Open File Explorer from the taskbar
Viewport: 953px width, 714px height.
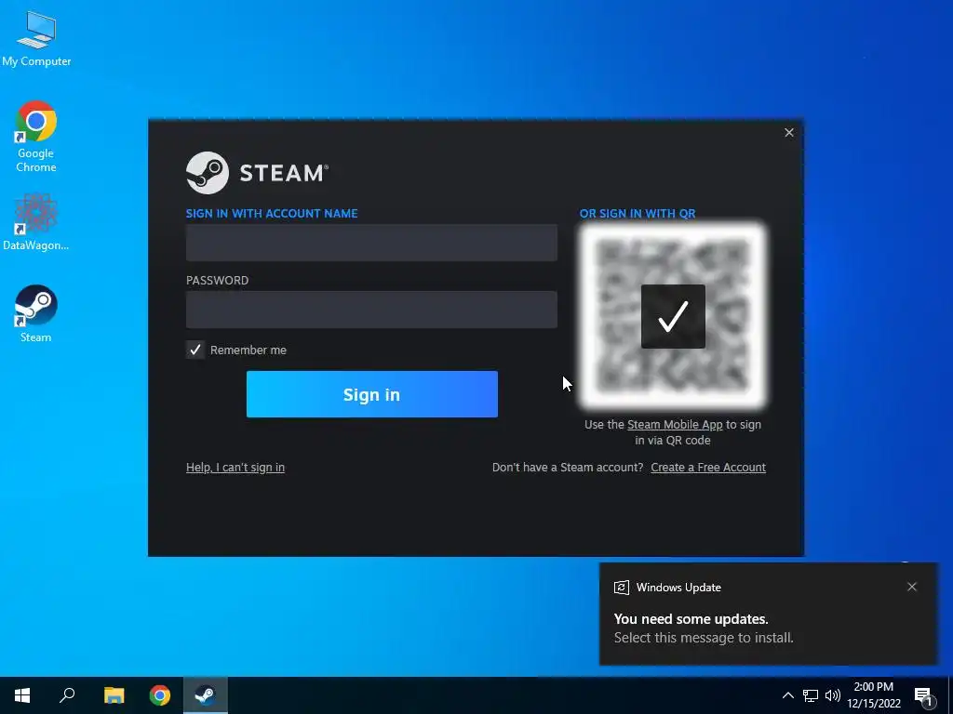pos(114,695)
